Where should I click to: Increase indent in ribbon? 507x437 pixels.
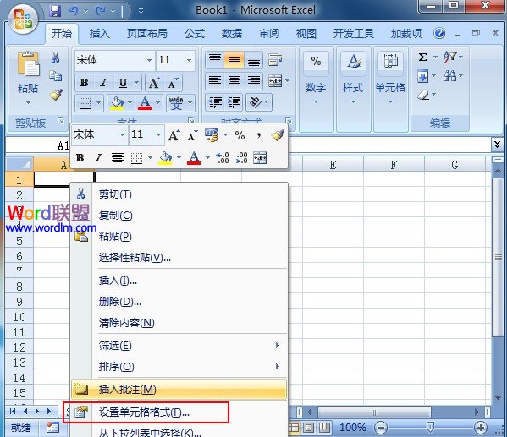tap(234, 102)
